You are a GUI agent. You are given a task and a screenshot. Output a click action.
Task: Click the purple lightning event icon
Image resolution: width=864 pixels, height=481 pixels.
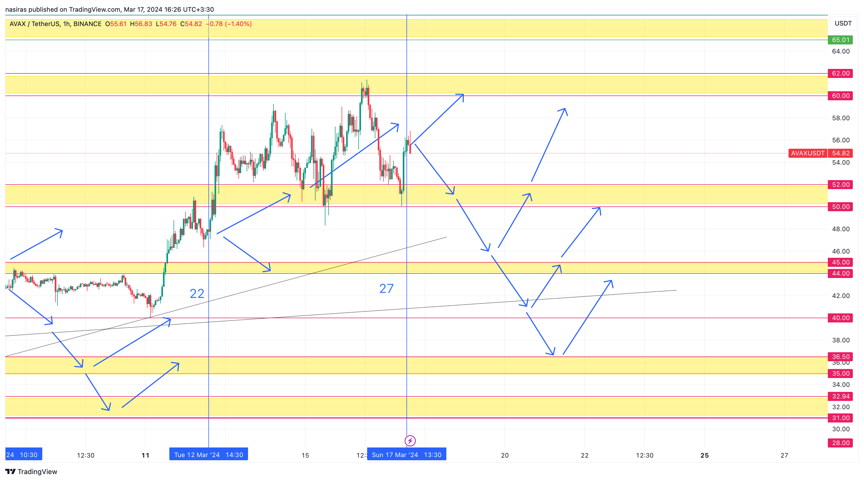click(x=410, y=440)
